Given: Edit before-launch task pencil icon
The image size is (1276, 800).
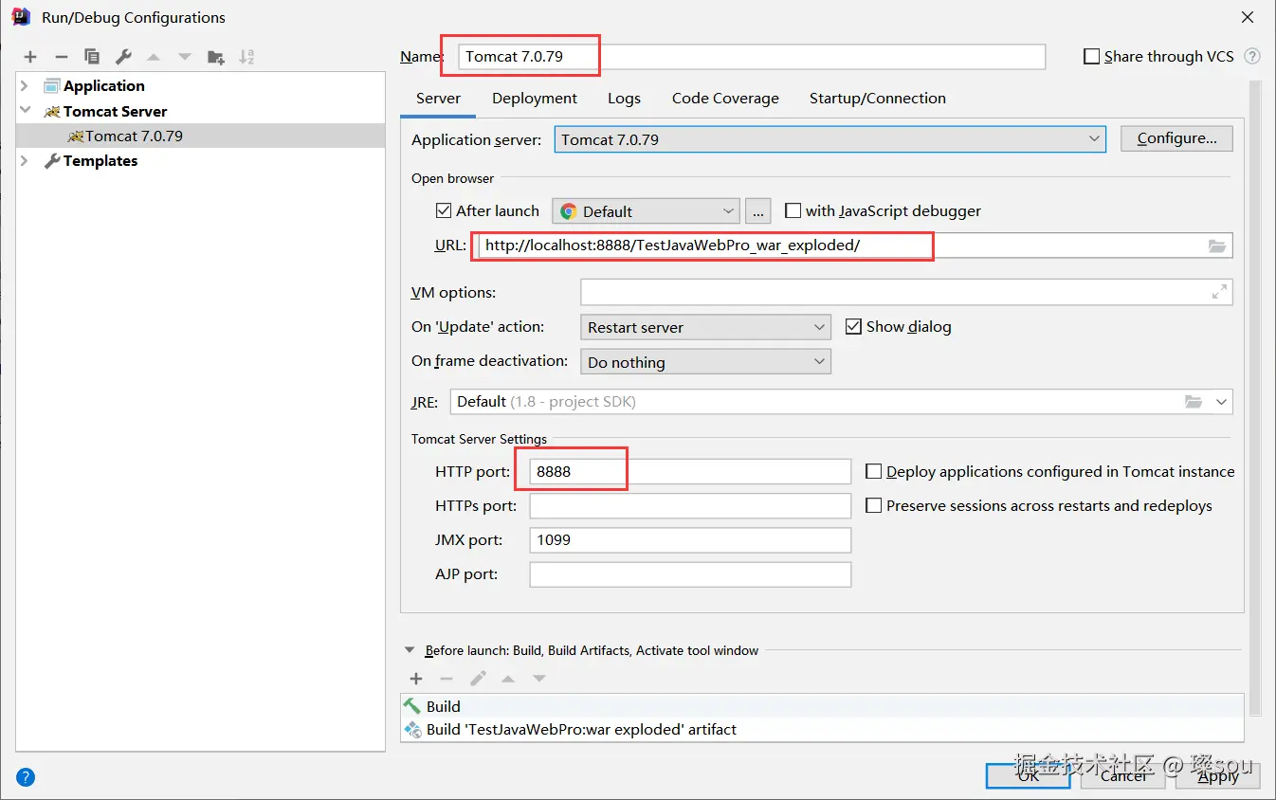Looking at the screenshot, I should tap(478, 679).
